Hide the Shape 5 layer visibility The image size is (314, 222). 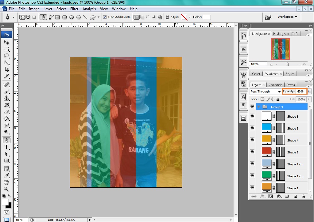[x=252, y=116]
